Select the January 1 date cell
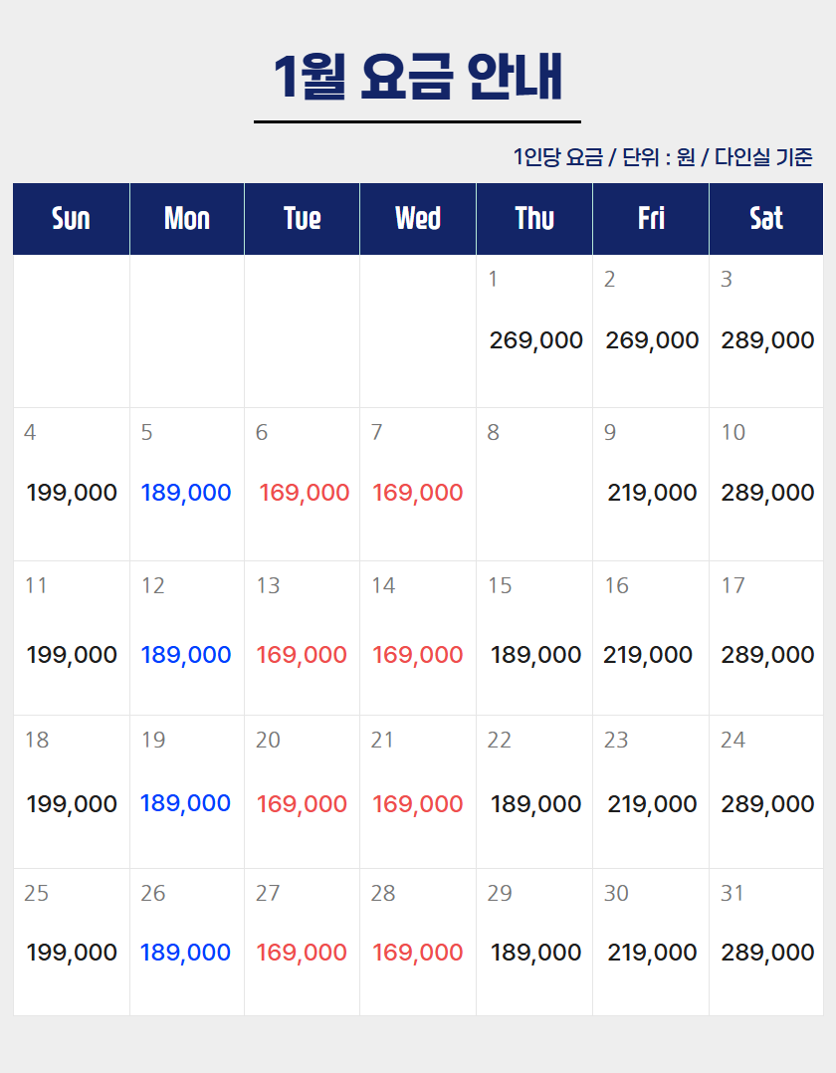Image resolution: width=836 pixels, height=1073 pixels. [x=534, y=330]
